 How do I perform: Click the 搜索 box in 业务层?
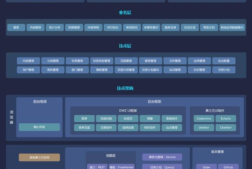[16, 27]
